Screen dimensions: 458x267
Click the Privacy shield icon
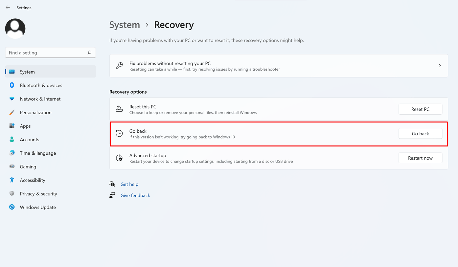[12, 193]
